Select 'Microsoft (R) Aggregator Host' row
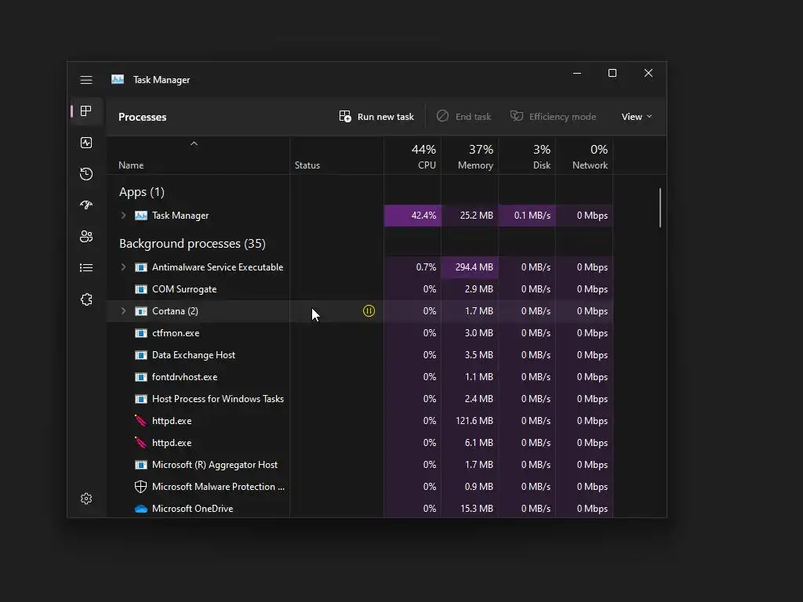Screen dimensions: 803x602 pos(359,465)
